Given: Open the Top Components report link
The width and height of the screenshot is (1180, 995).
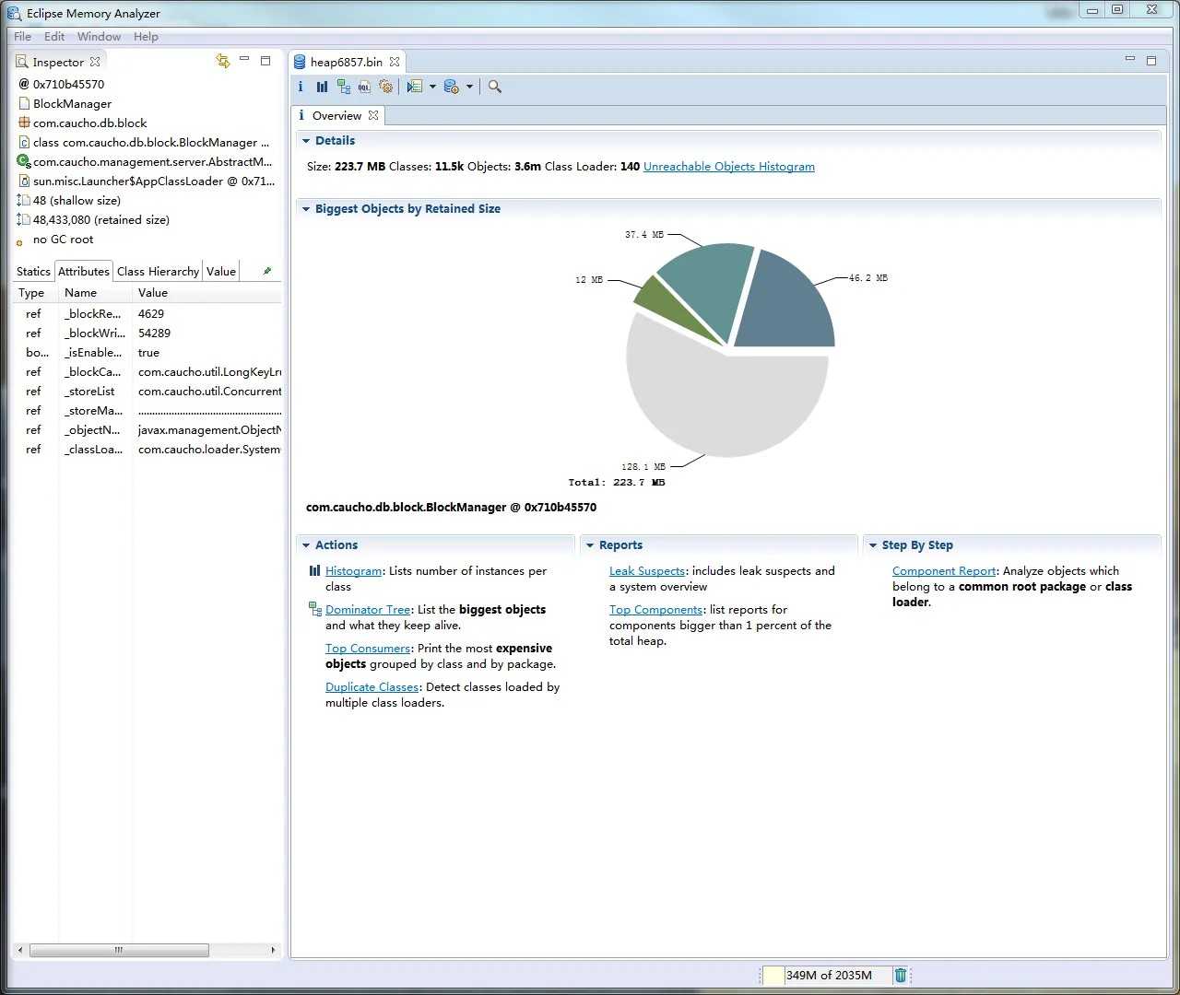Looking at the screenshot, I should (655, 610).
